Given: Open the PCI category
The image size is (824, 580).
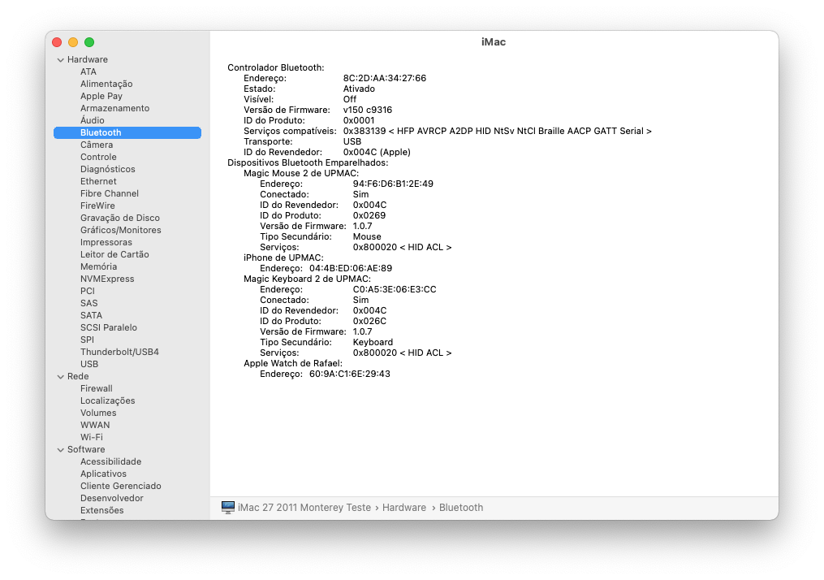Looking at the screenshot, I should tap(87, 291).
